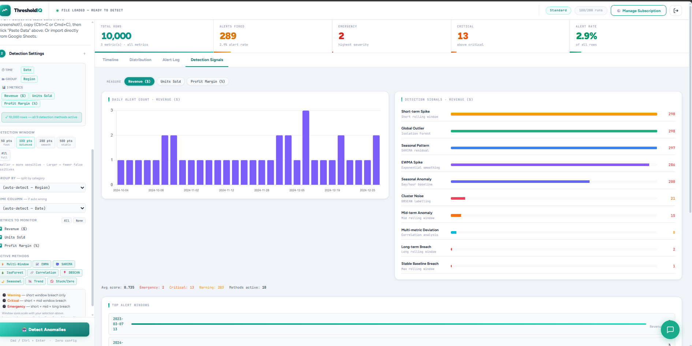Viewport: 692px width, 346px height.
Task: Open the Distribution tab
Action: coord(140,60)
